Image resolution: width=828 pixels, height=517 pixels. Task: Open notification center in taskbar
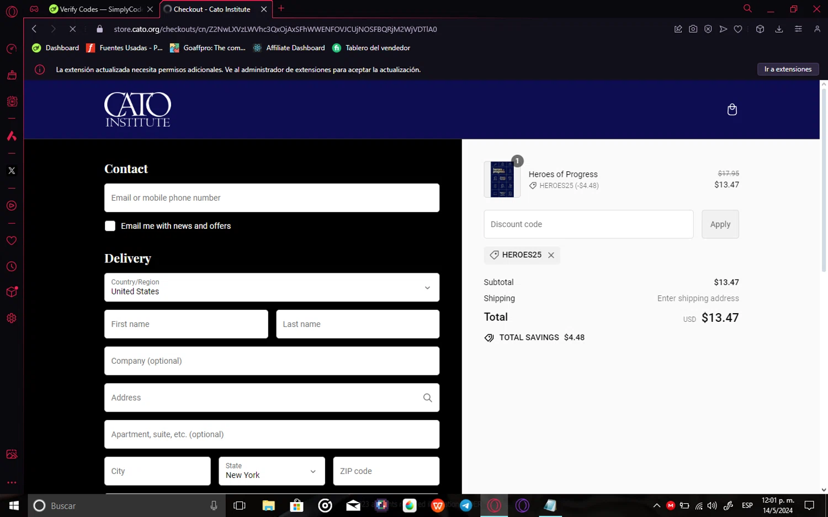pyautogui.click(x=809, y=505)
